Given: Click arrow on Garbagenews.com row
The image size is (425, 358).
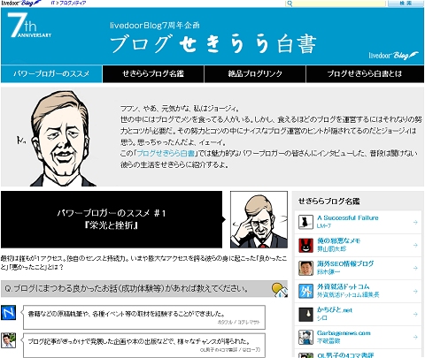Looking at the screenshot, I should [x=415, y=337].
